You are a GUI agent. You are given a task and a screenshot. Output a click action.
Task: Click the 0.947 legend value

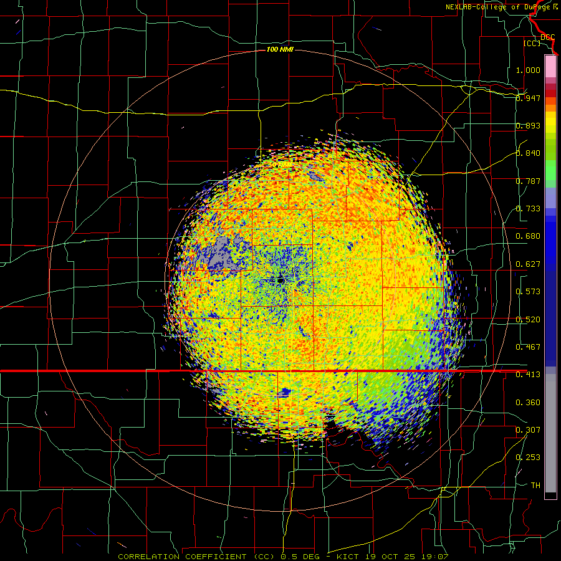click(x=528, y=98)
